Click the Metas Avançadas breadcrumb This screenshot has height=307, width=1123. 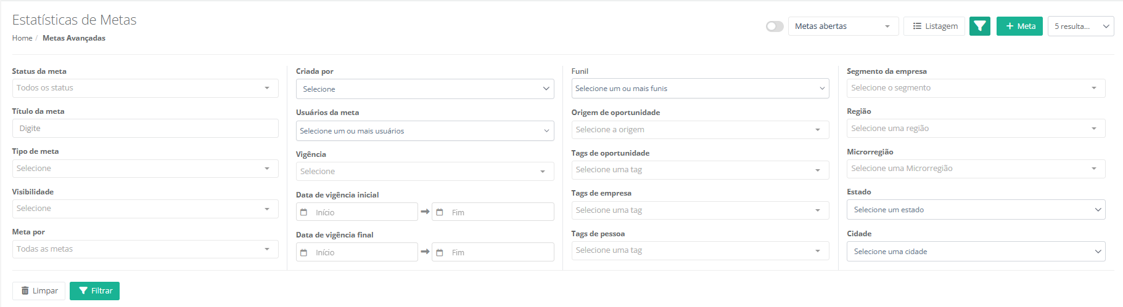point(74,38)
